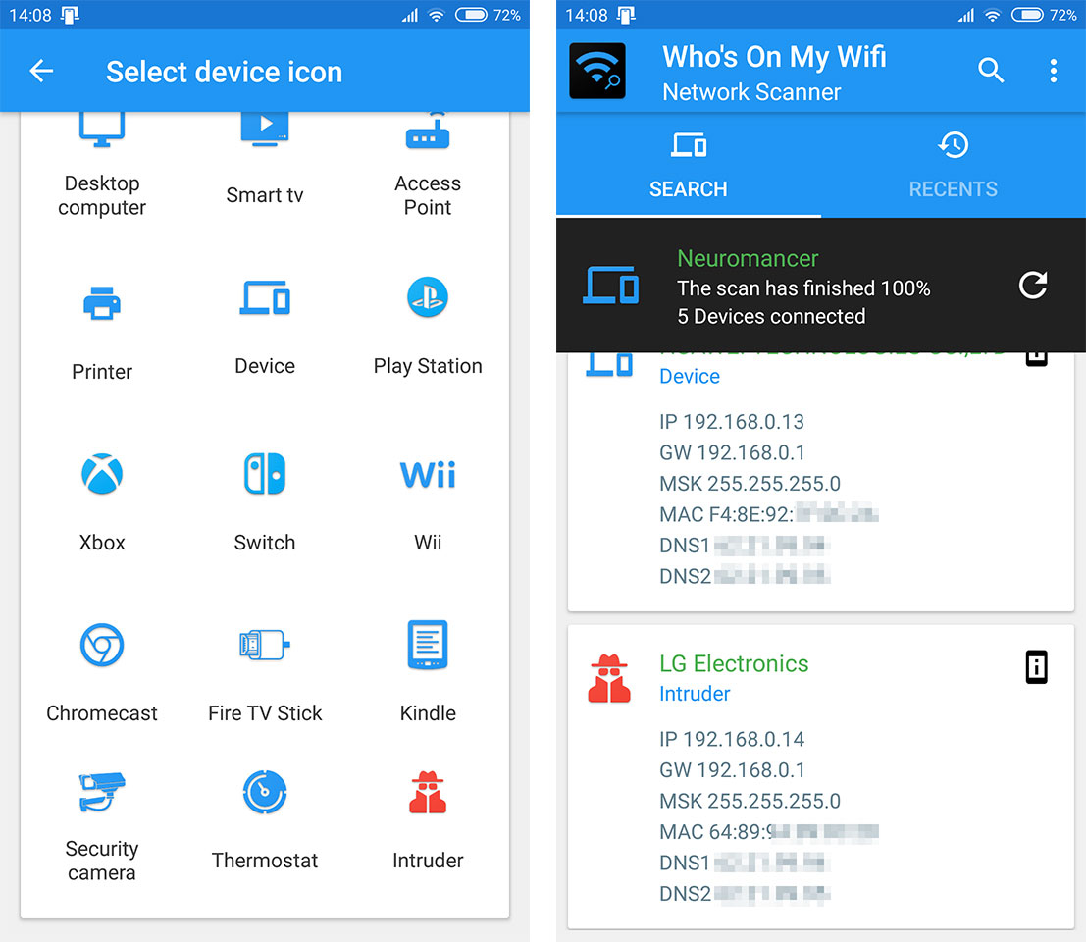Tap the Play Station label
1086x942 pixels.
[x=428, y=366]
